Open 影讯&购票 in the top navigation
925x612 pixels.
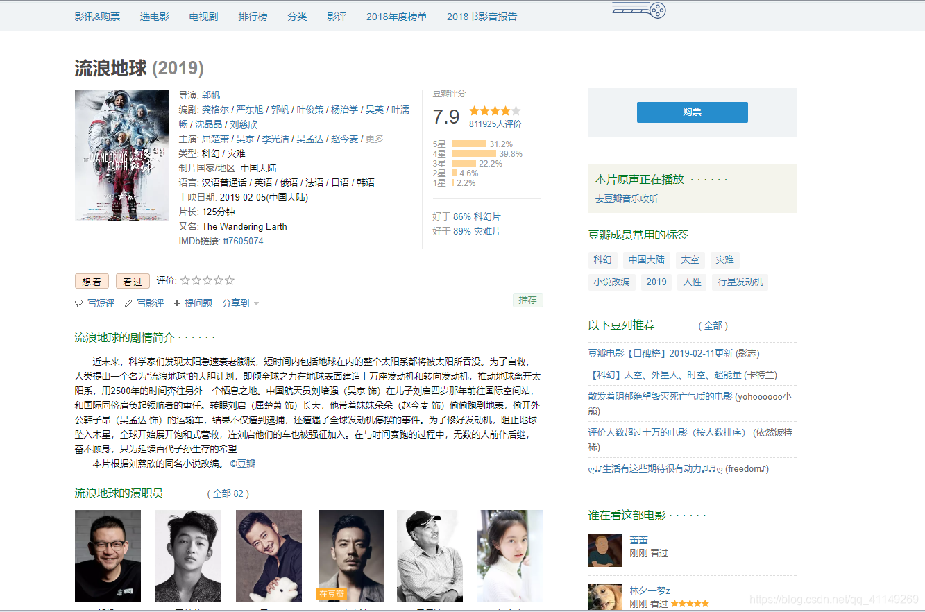pos(97,17)
